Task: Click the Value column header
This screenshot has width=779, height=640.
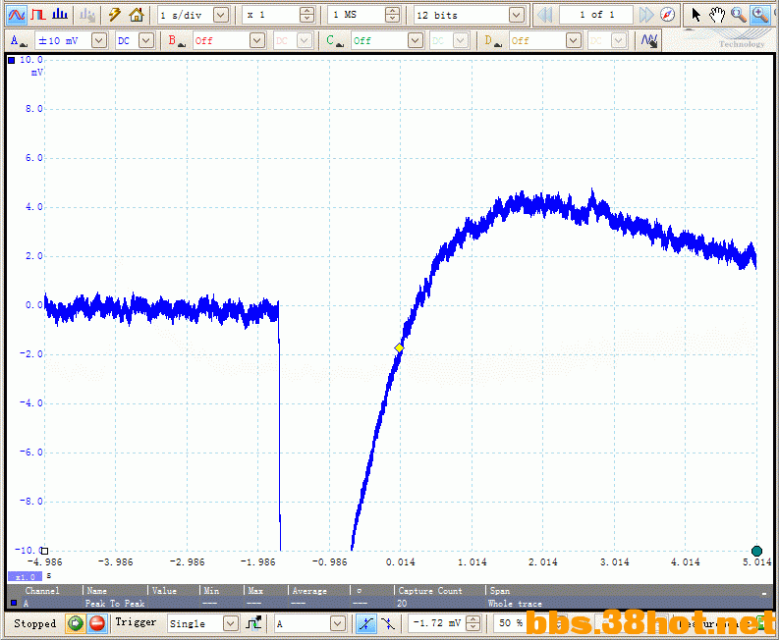Action: tap(164, 591)
